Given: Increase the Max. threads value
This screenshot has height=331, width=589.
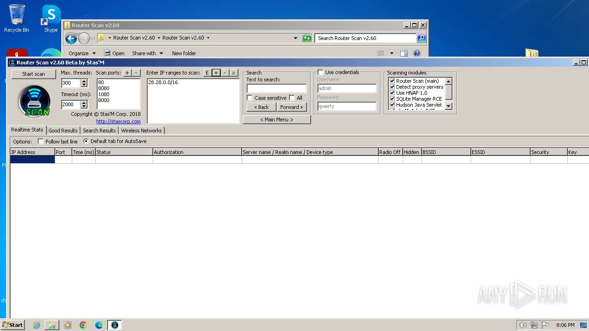Looking at the screenshot, I should [84, 81].
